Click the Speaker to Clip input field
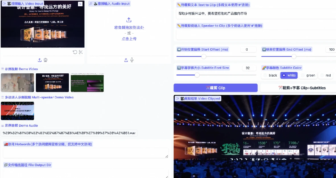The image size is (336, 178). tap(256, 34)
